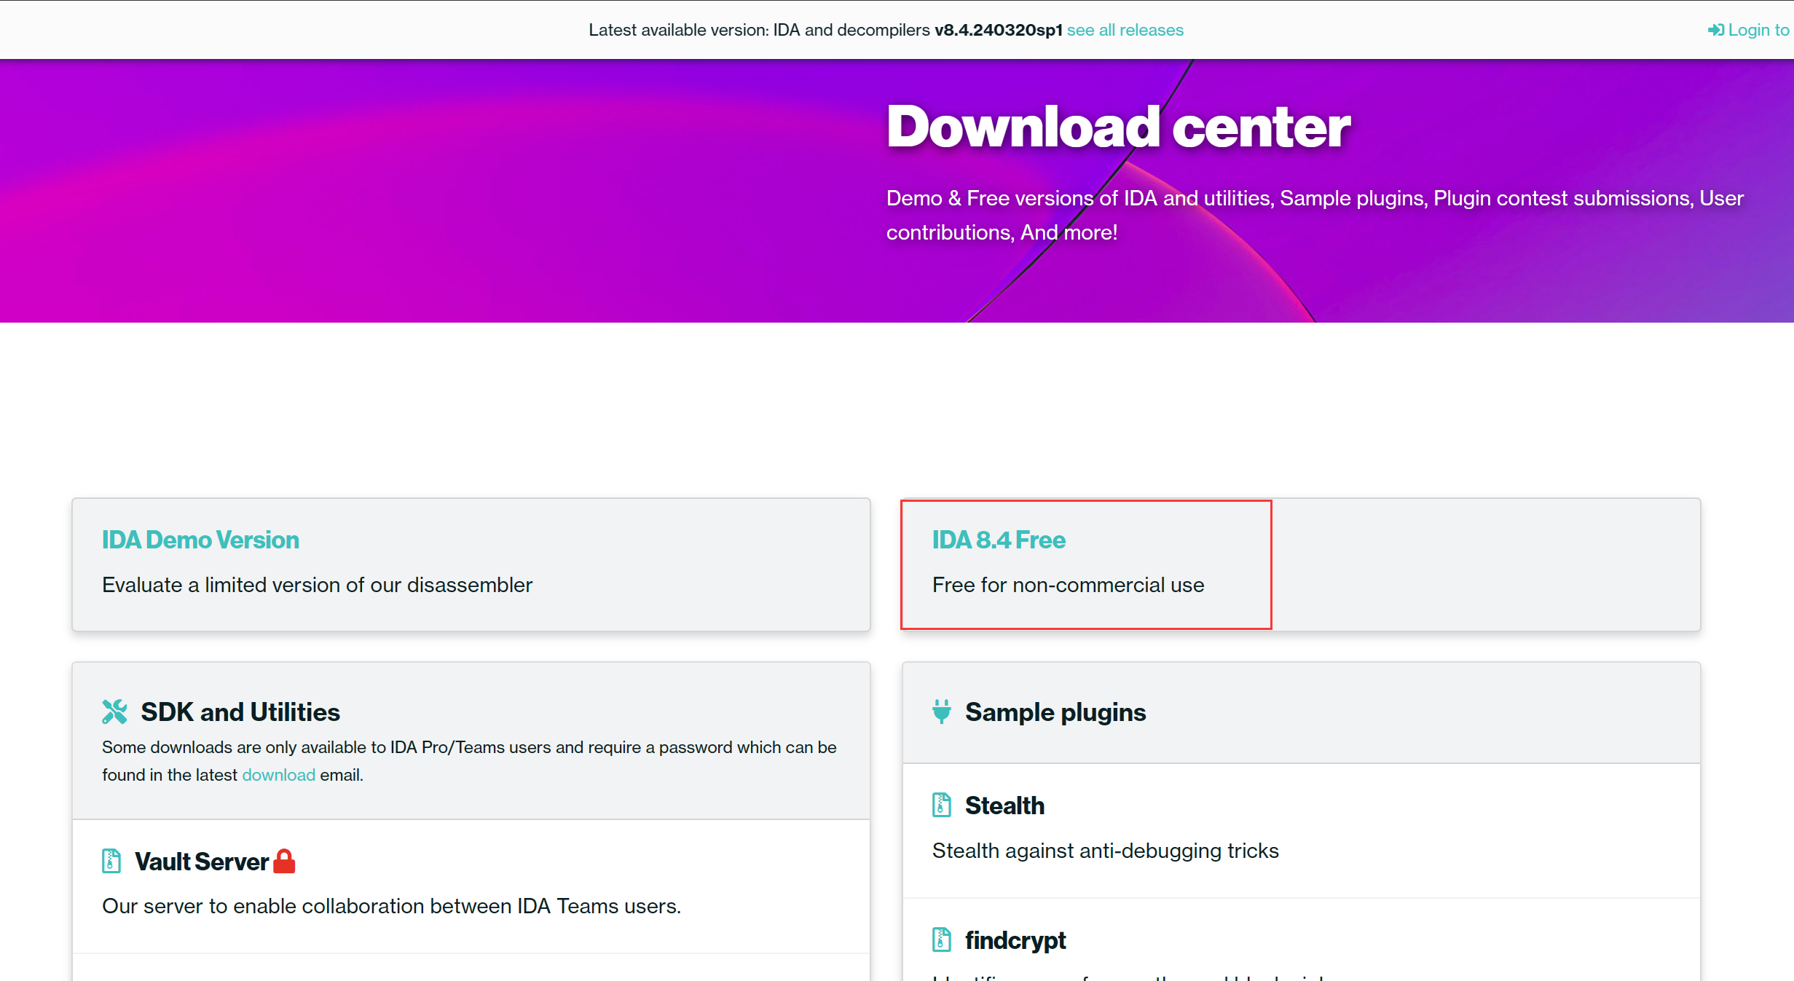Open the Stealth plugin title

pos(1004,805)
